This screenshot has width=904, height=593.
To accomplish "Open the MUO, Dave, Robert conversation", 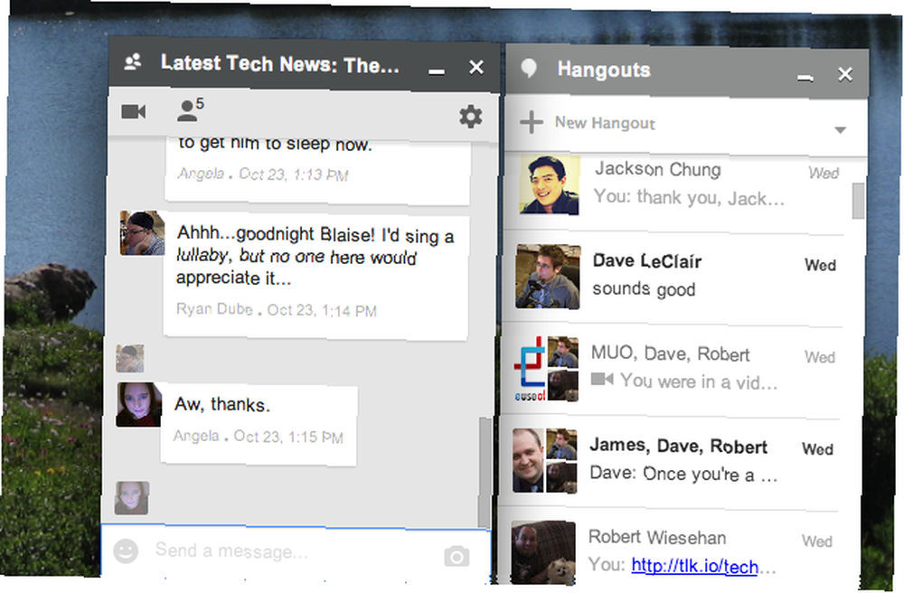I will click(x=673, y=369).
